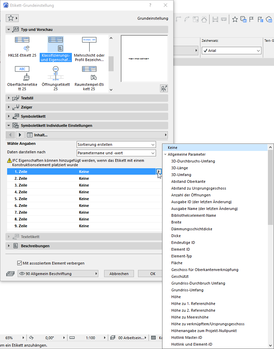Viewport: 274px width, 349px height.
Task: Open the Zeichensatz font dropdown showing Arial
Action: [x=231, y=50]
